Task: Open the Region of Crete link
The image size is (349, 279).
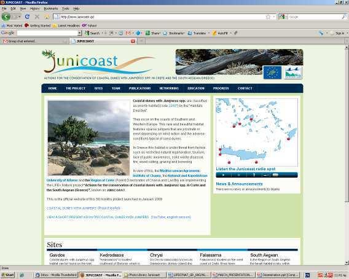Action: (x=102, y=180)
